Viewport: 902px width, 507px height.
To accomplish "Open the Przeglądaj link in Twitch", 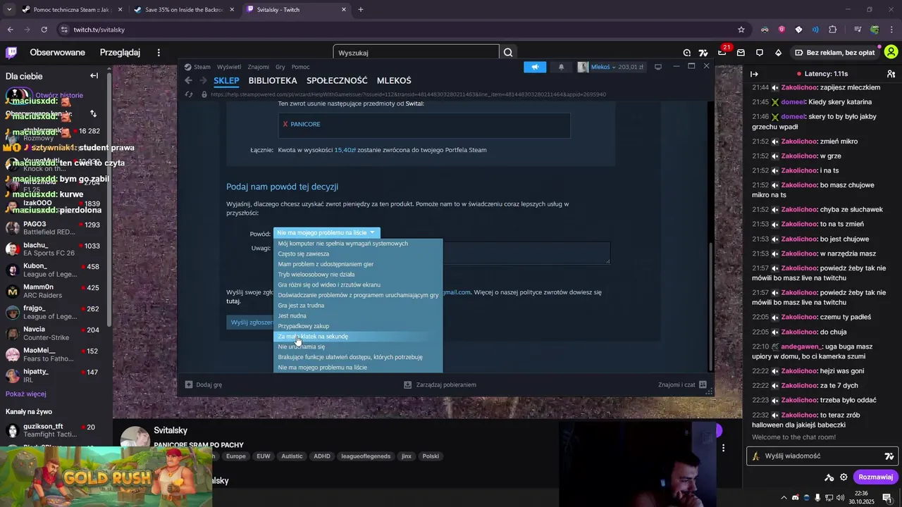I will 120,52.
